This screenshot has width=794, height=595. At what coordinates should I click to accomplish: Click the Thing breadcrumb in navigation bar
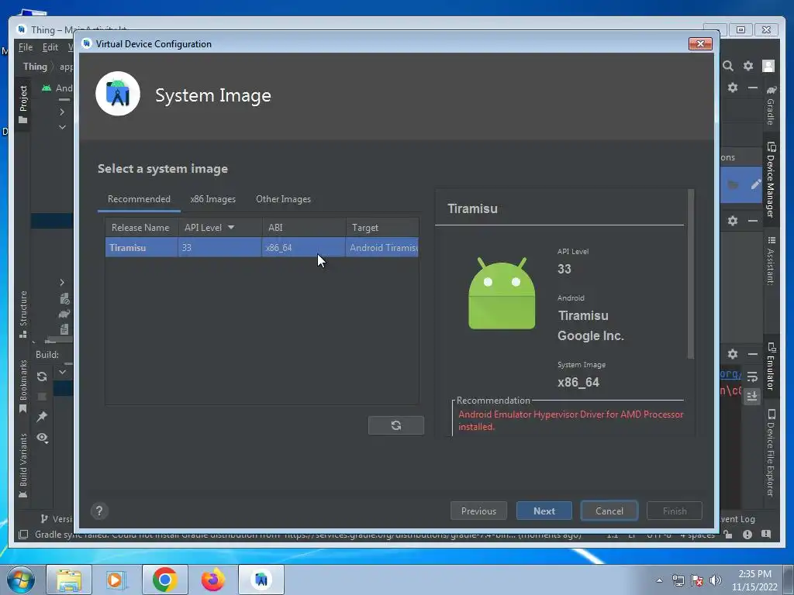[x=35, y=67]
